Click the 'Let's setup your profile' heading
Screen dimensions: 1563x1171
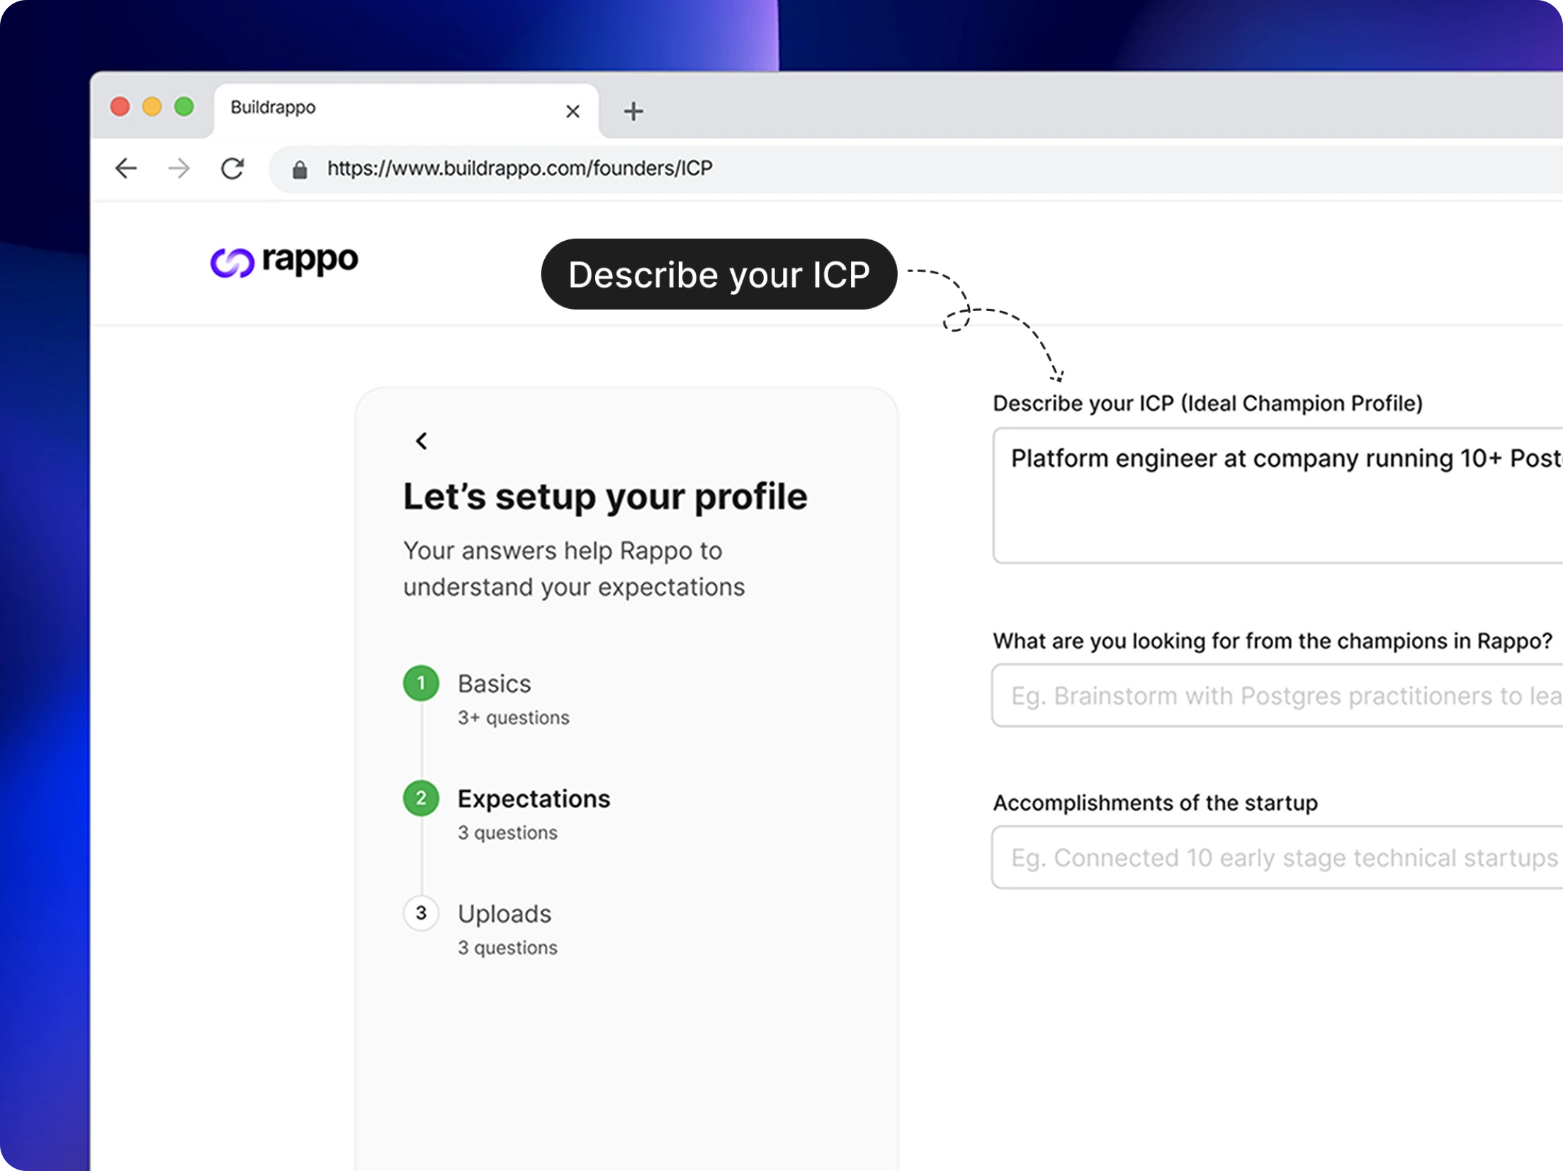pos(605,497)
